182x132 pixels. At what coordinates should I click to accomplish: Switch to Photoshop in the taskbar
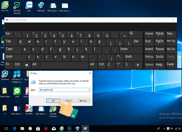(69, 128)
